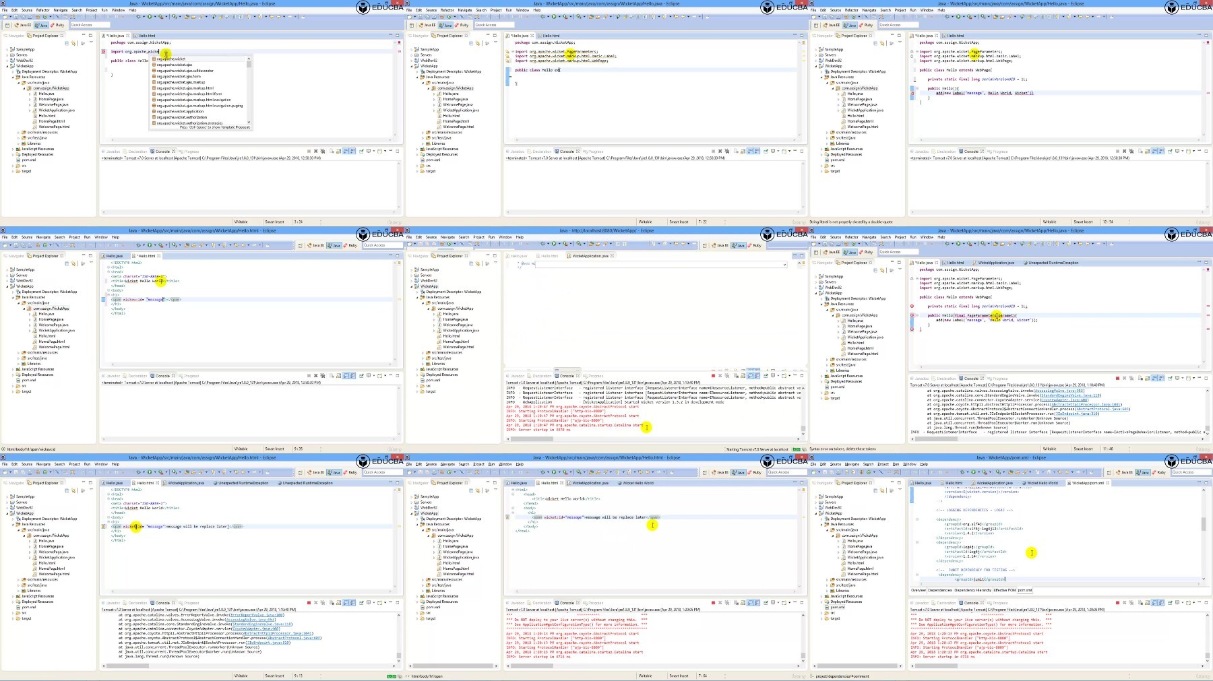The height and width of the screenshot is (681, 1213).
Task: Collapse slf4j dependency fold marker in the pom.xml editor
Action: (x=916, y=519)
